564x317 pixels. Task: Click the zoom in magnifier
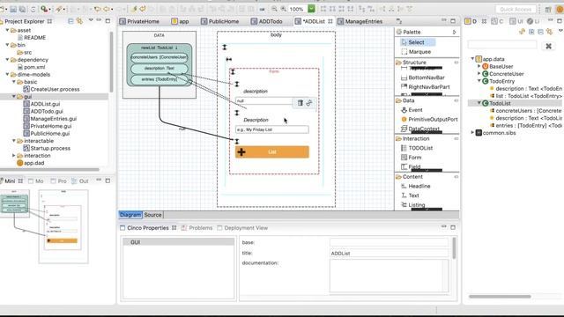[x=284, y=9]
